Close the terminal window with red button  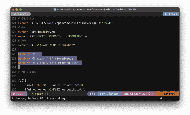pyautogui.click(x=13, y=10)
